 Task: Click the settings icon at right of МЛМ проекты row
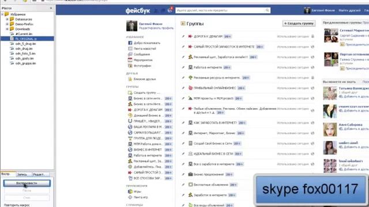pyautogui.click(x=312, y=98)
